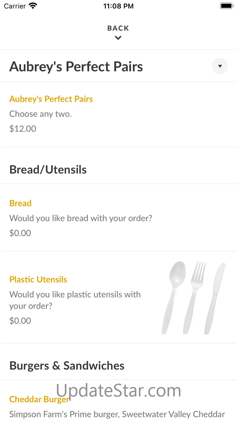Image resolution: width=237 pixels, height=422 pixels.
Task: Tap the Bread/Utensils section header
Action: [48, 169]
